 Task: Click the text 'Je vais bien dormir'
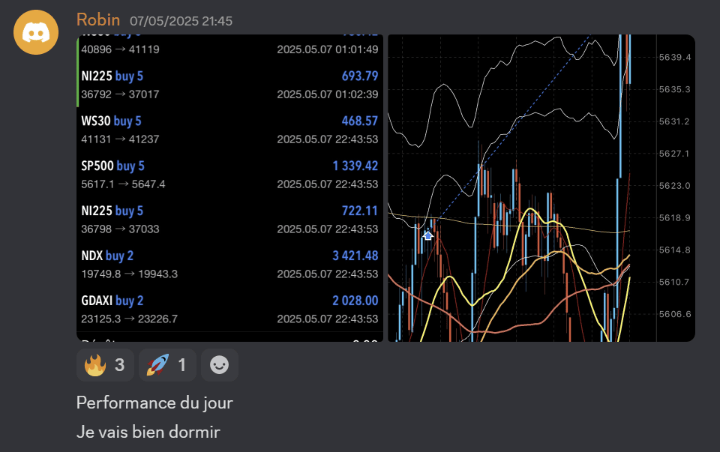tap(148, 432)
